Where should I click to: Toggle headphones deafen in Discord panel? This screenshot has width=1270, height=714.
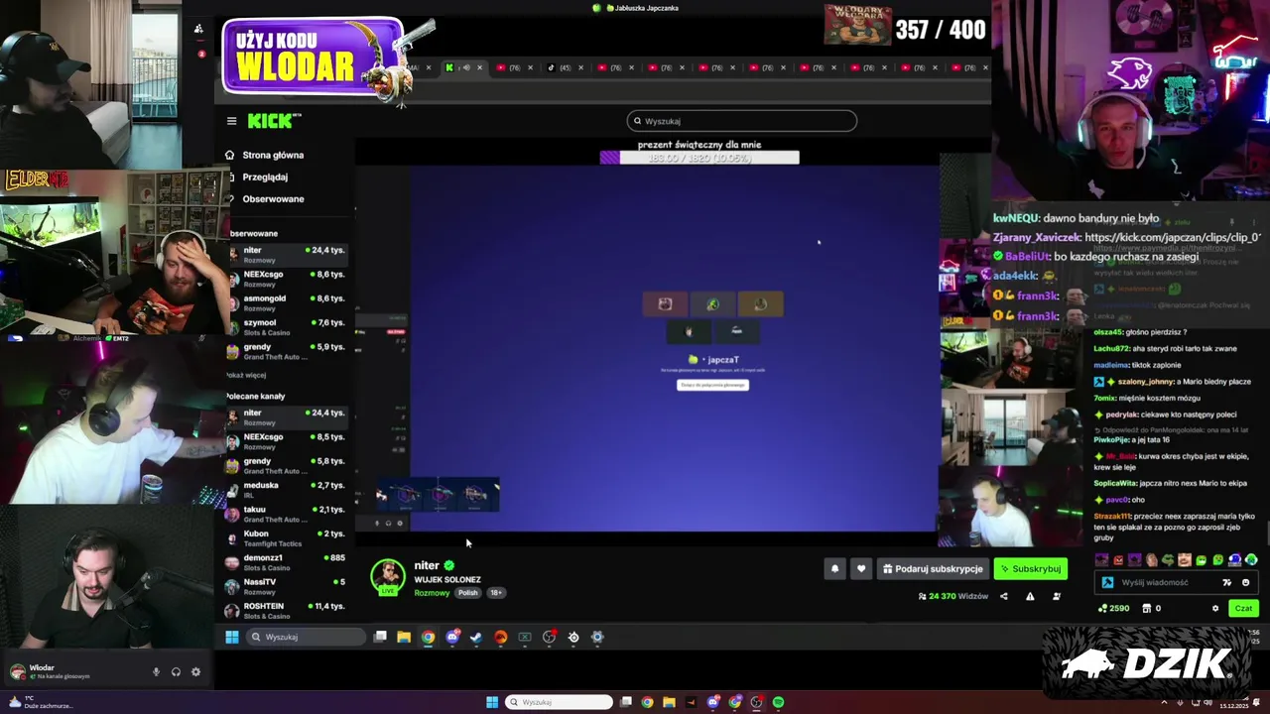pos(176,672)
